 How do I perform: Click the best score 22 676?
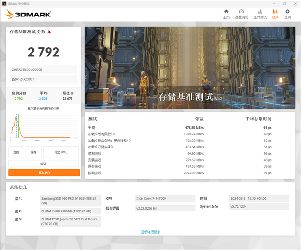tap(68, 99)
